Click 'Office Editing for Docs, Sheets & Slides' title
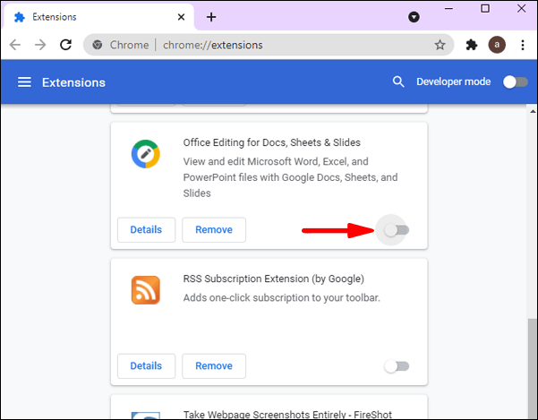The width and height of the screenshot is (538, 420). point(272,142)
